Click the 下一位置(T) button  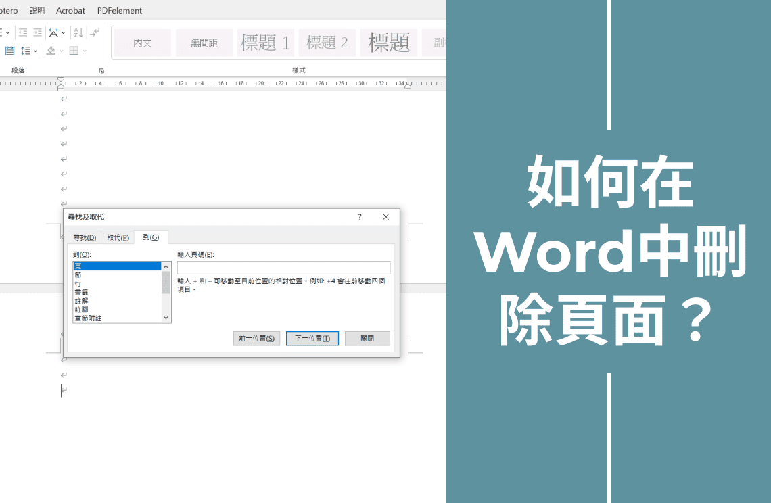(312, 338)
